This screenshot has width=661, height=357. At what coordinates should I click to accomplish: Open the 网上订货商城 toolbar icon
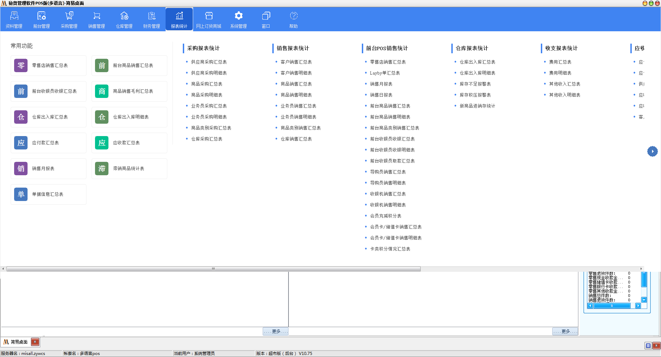coord(209,19)
